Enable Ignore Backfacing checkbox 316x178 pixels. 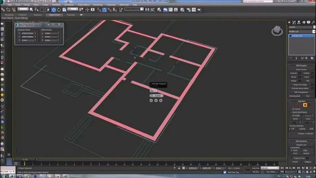291,112
